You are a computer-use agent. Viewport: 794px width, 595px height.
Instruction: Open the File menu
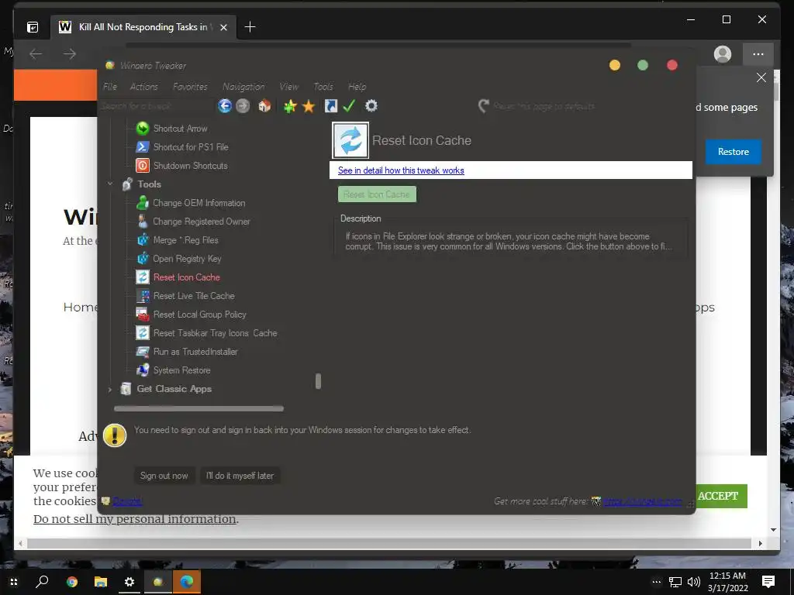point(110,87)
